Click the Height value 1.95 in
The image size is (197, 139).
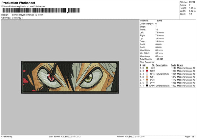click(192, 8)
